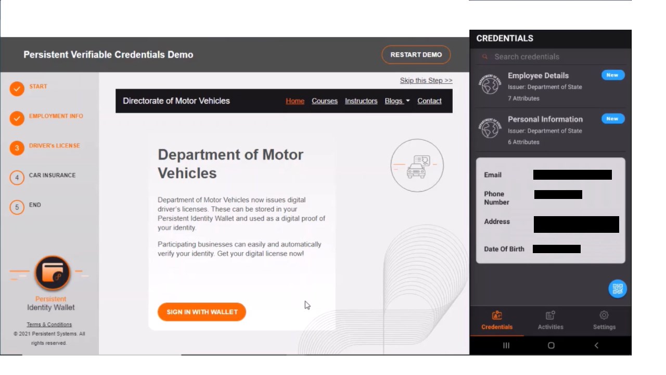
Task: Tap the New badge on Employee Details
Action: click(x=612, y=75)
